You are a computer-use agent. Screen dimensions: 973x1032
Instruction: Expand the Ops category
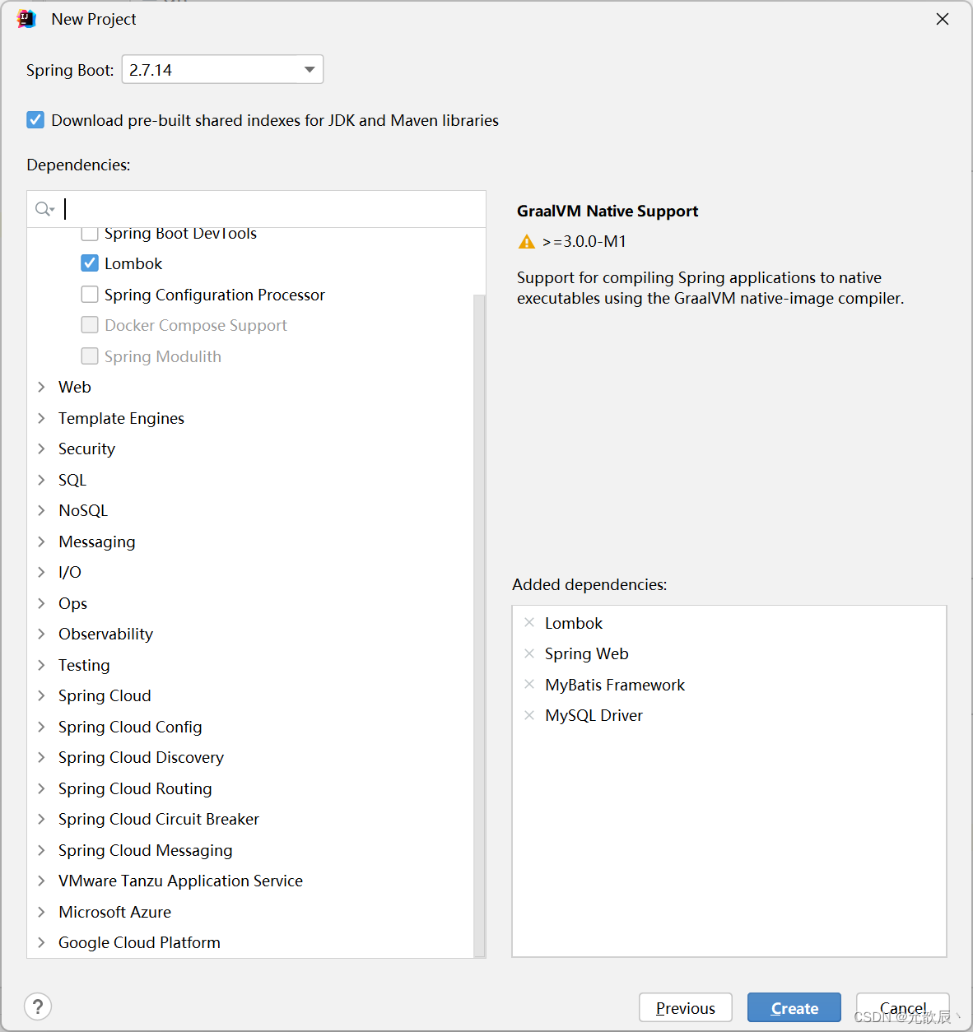[x=41, y=603]
